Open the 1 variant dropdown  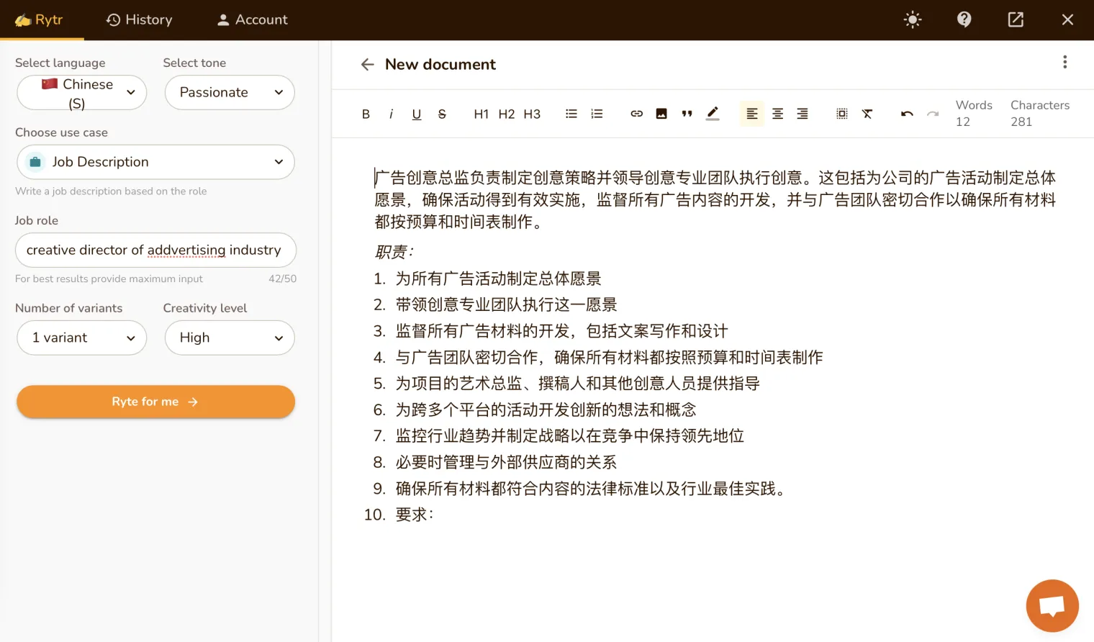pos(81,338)
